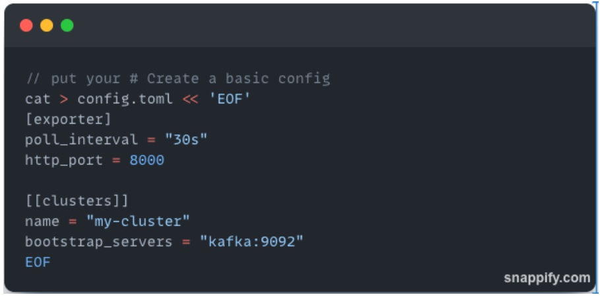Click the closing EOF line

38,262
